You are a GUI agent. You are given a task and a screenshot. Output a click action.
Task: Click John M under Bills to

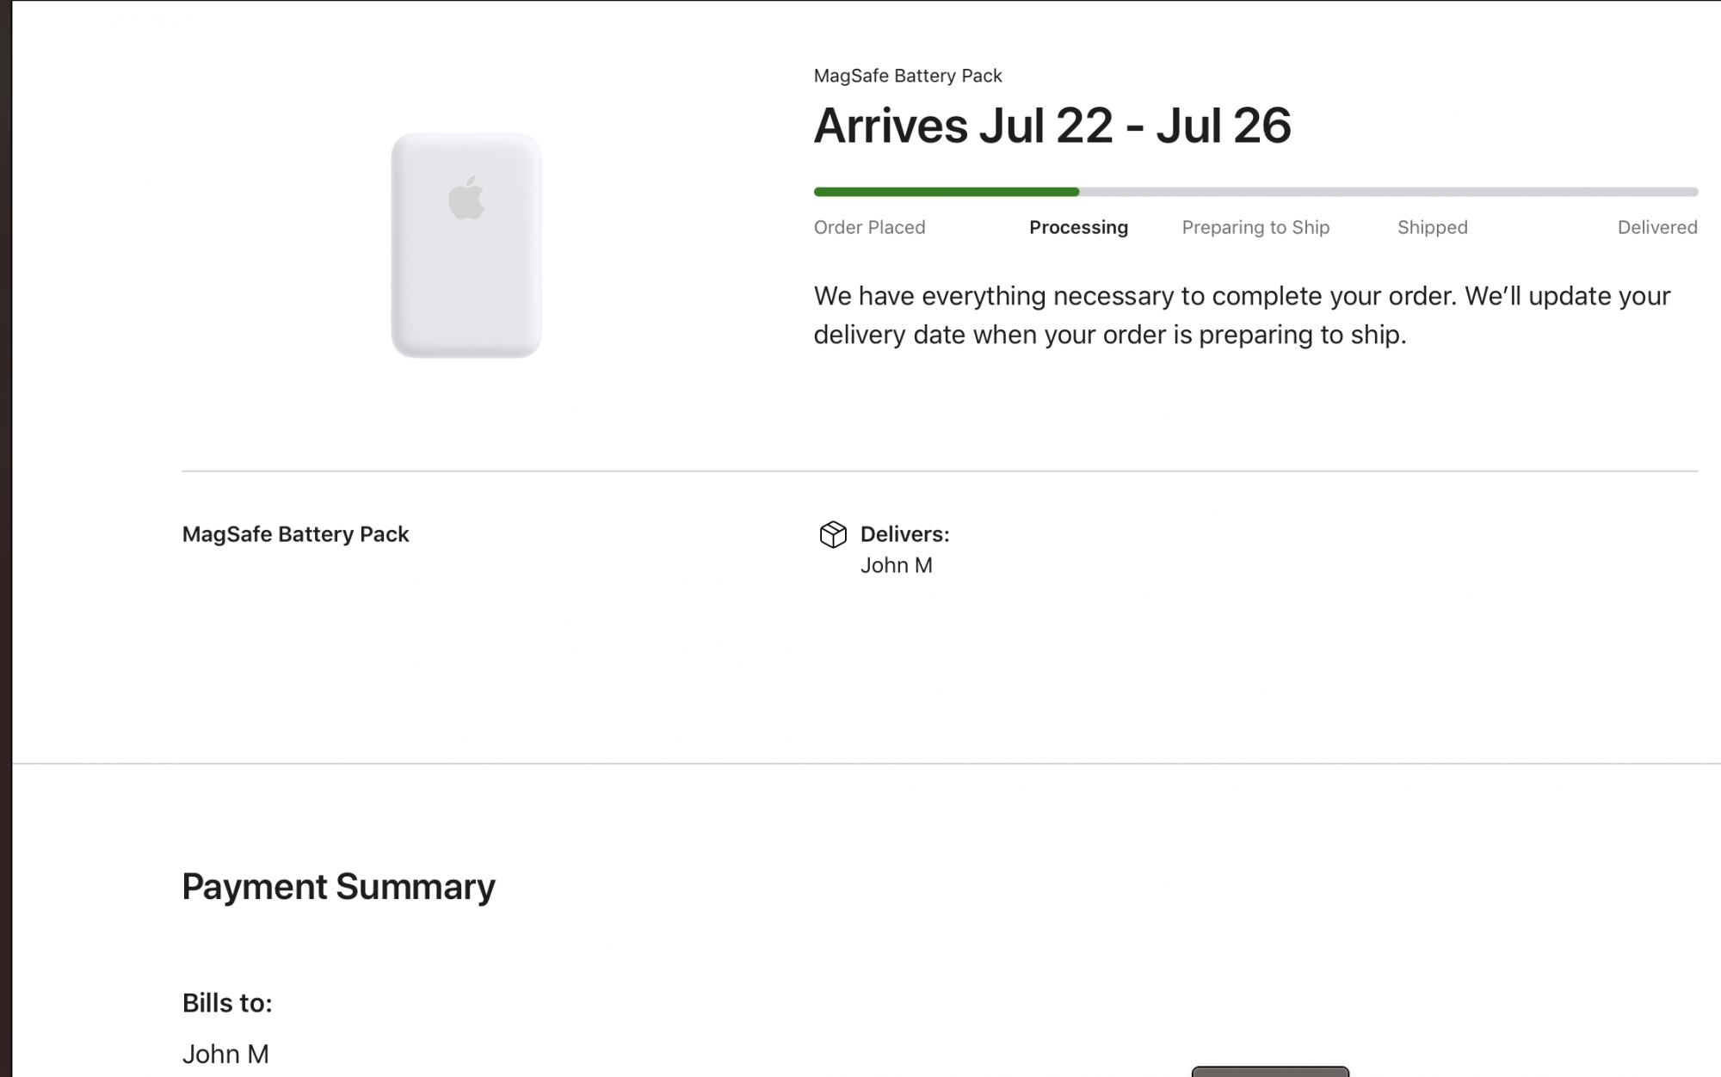tap(225, 1054)
